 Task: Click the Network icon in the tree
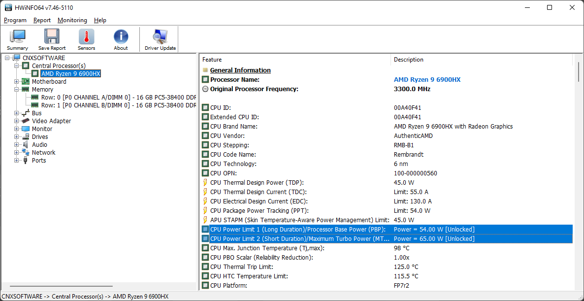pyautogui.click(x=26, y=152)
